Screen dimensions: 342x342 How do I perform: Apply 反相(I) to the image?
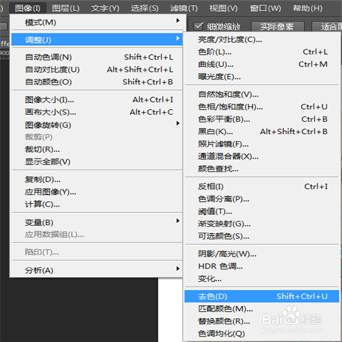coord(262,187)
